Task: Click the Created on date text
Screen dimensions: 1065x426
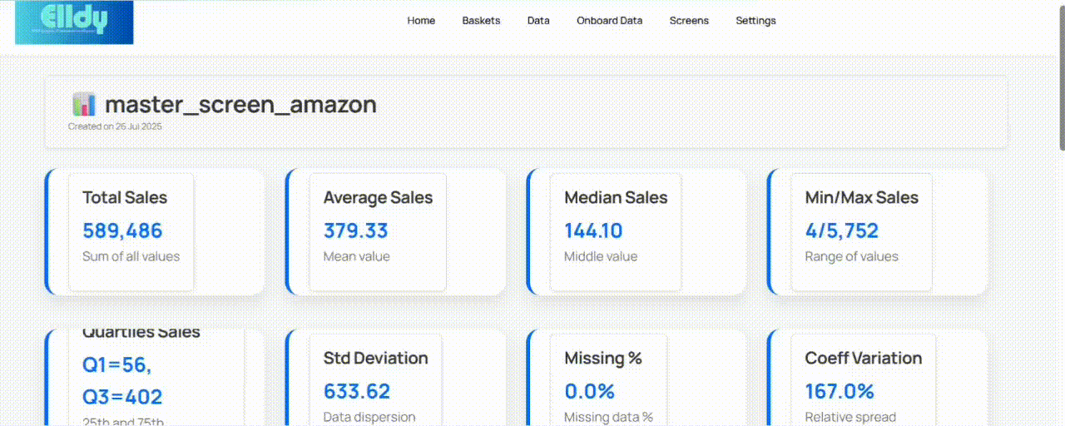Action: click(115, 126)
